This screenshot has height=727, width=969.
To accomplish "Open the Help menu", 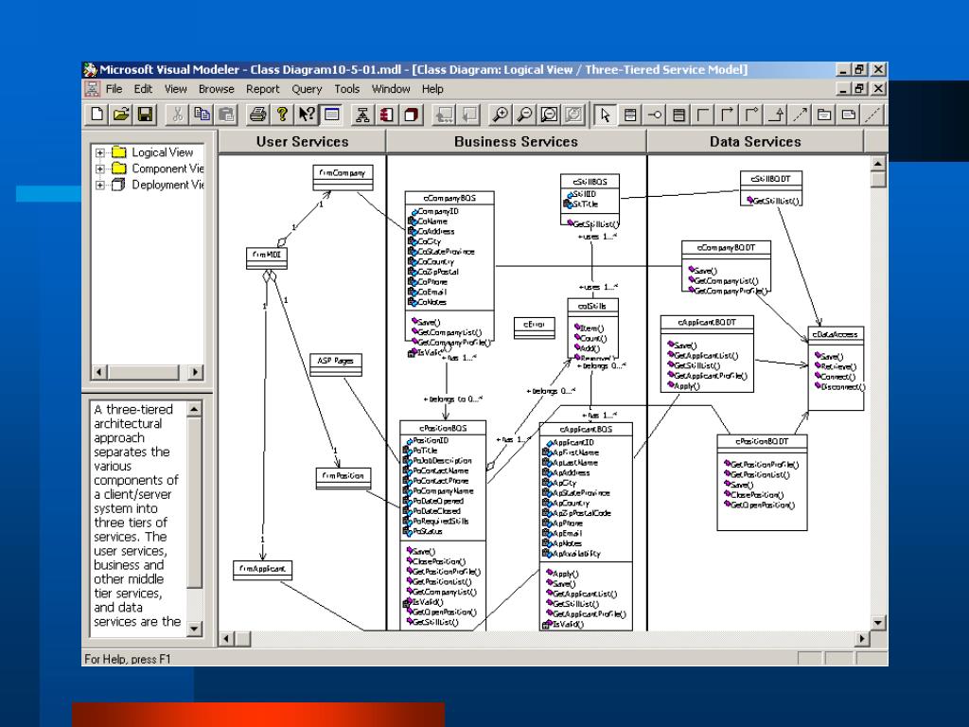I will coord(432,89).
